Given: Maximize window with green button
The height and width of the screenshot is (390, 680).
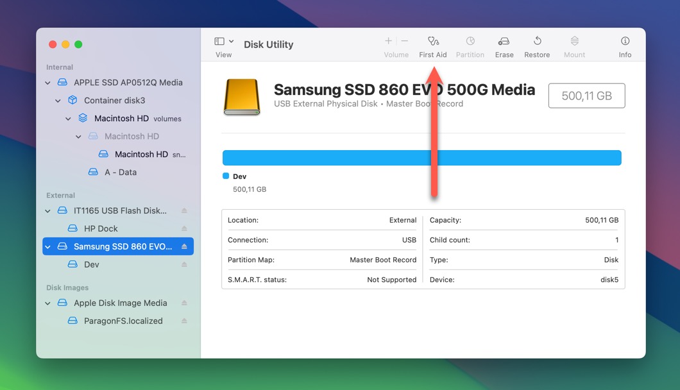Looking at the screenshot, I should 78,44.
